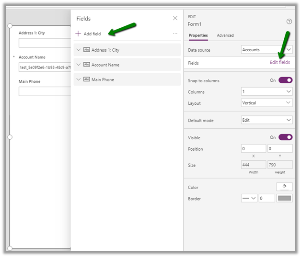
Task: Open the Fields panel ellipsis menu
Action: coord(175,34)
